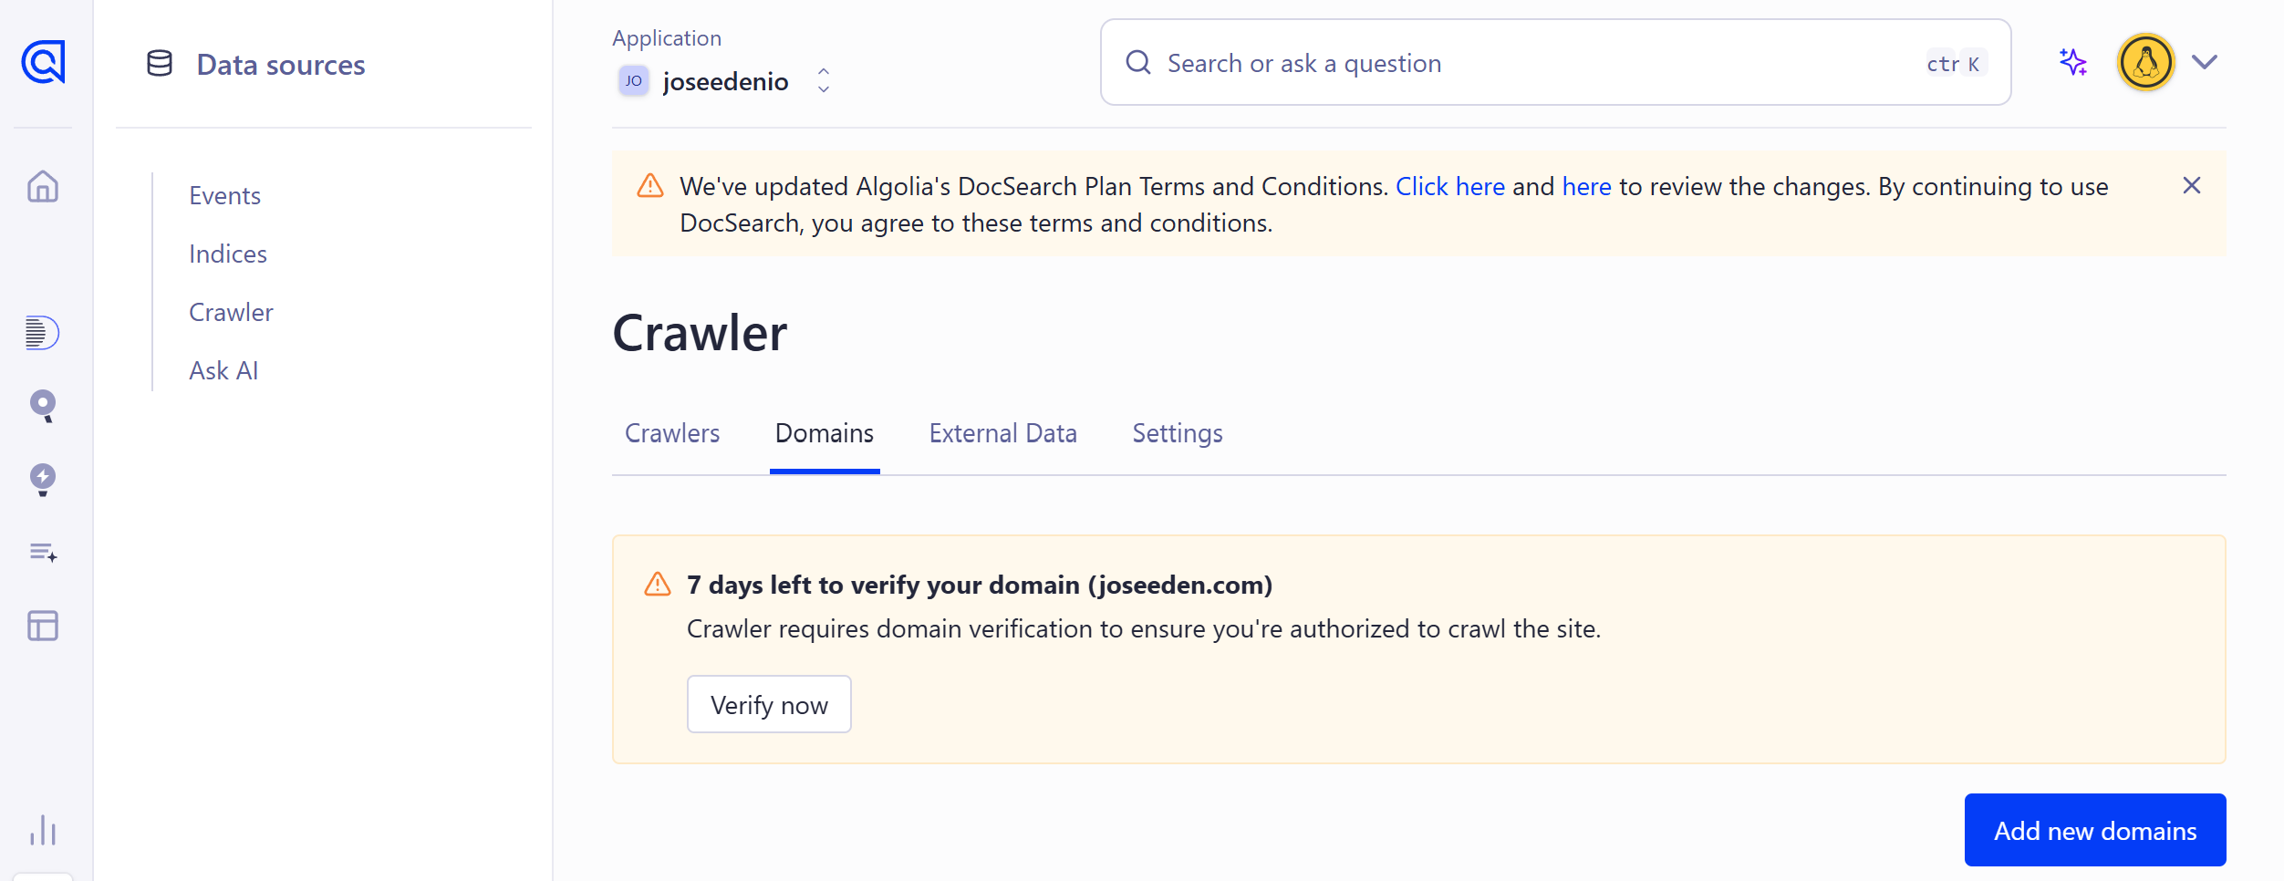Image resolution: width=2284 pixels, height=881 pixels.
Task: Click Add new domains button
Action: [x=2095, y=830]
